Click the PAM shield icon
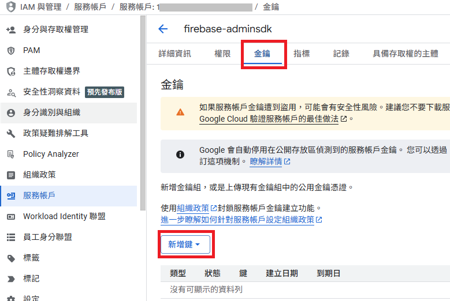This screenshot has width=450, height=301. (10, 50)
